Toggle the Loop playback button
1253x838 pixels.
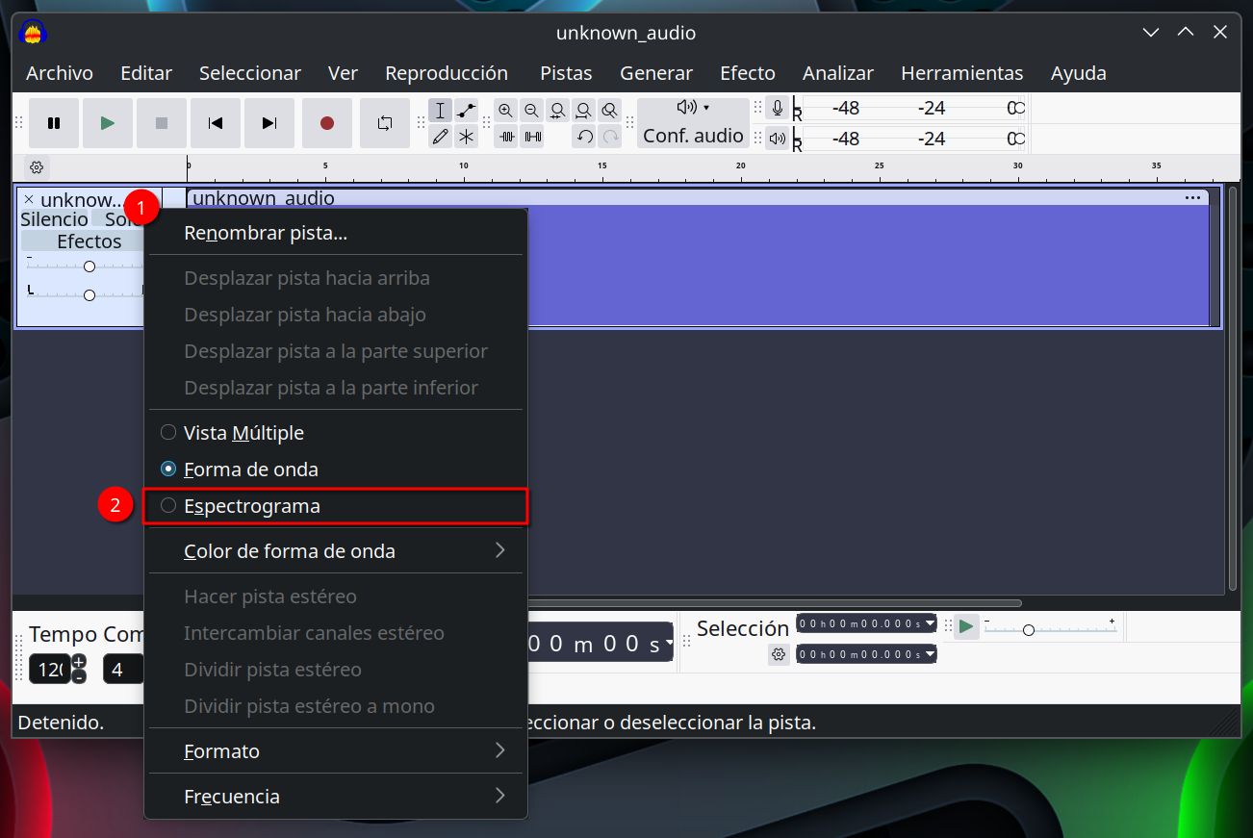(x=385, y=123)
